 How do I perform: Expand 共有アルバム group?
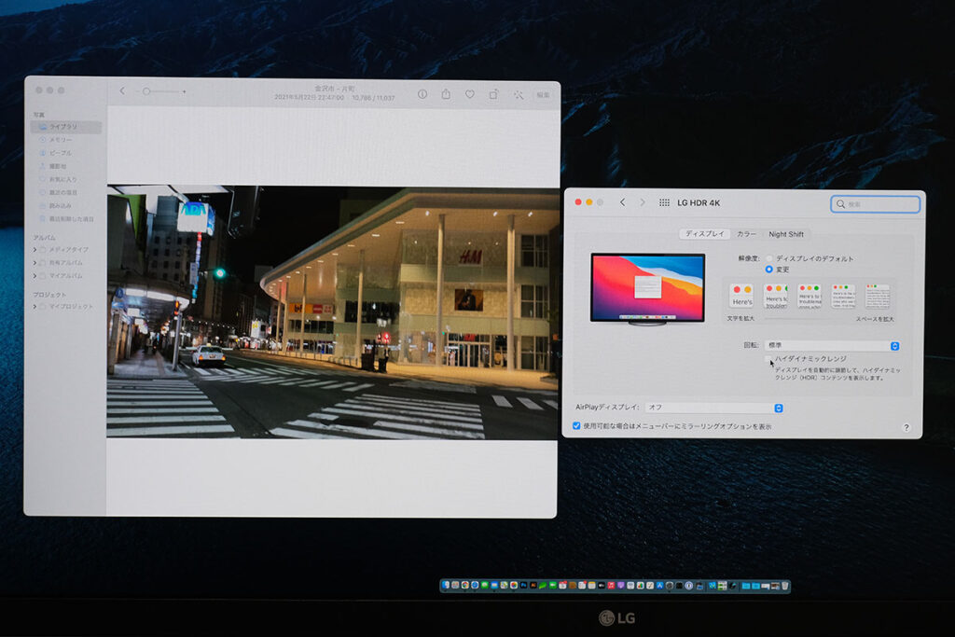tap(35, 262)
